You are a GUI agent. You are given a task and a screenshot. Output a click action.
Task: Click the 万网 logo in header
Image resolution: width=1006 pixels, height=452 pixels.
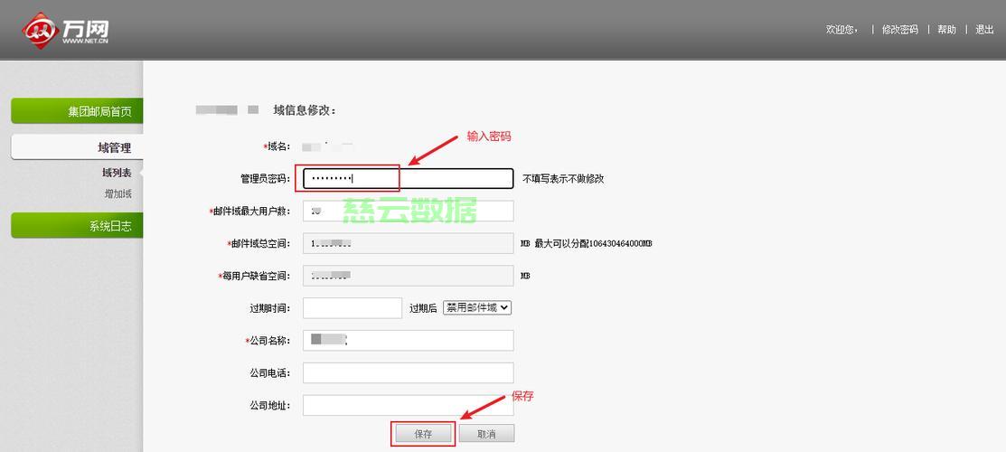tap(65, 30)
